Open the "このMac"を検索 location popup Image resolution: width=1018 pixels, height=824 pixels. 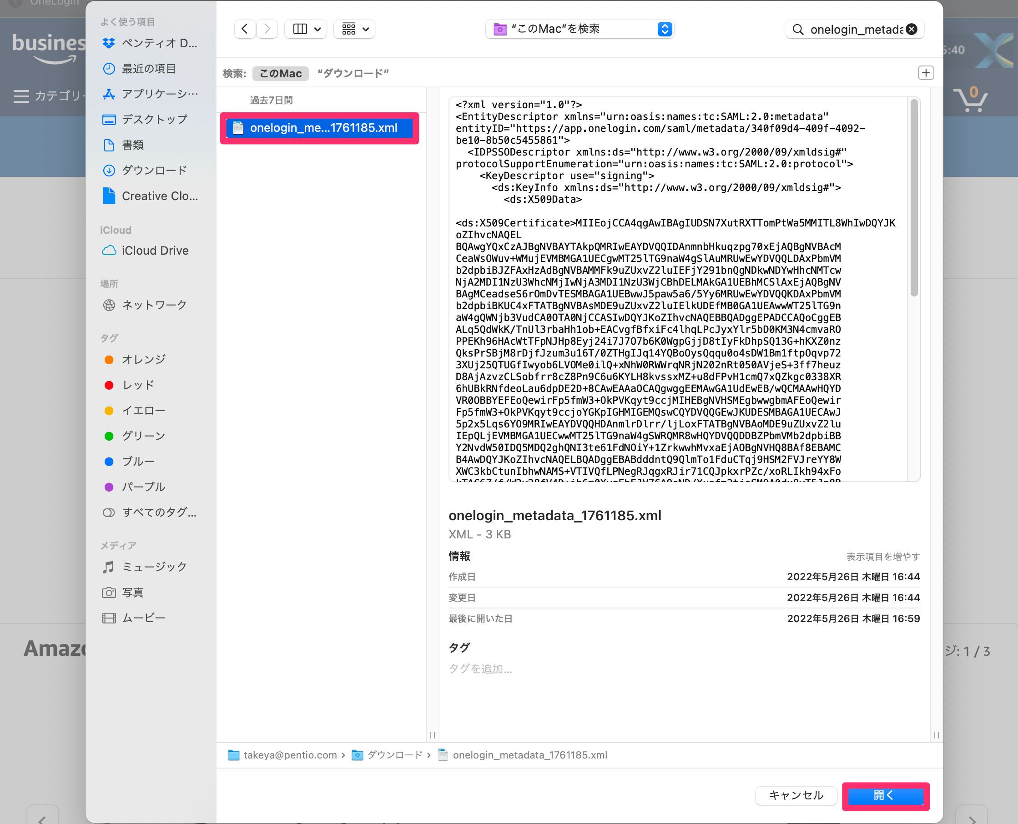[580, 29]
